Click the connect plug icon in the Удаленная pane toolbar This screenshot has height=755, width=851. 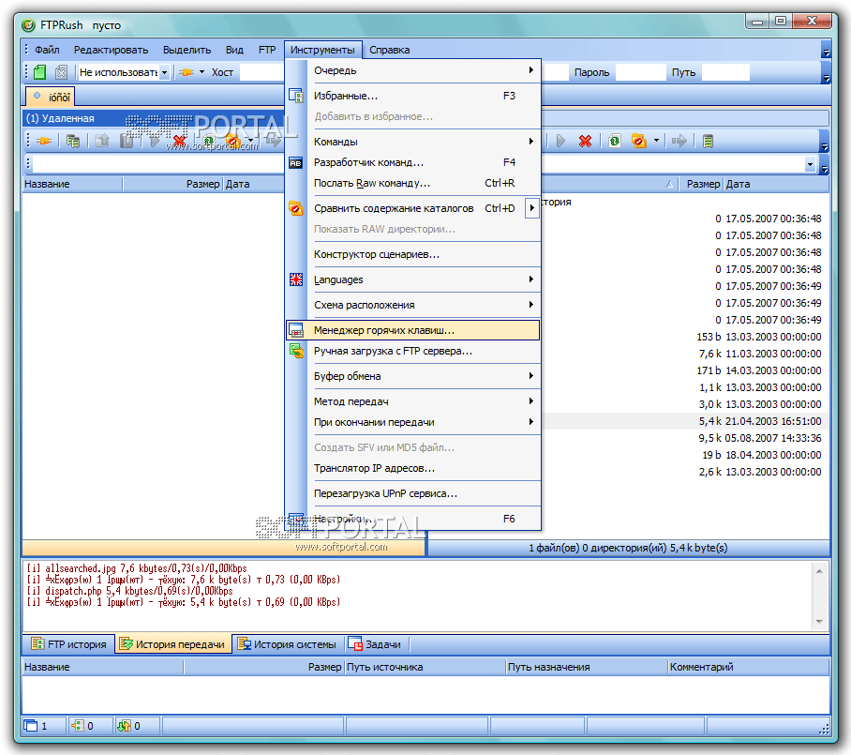[44, 142]
